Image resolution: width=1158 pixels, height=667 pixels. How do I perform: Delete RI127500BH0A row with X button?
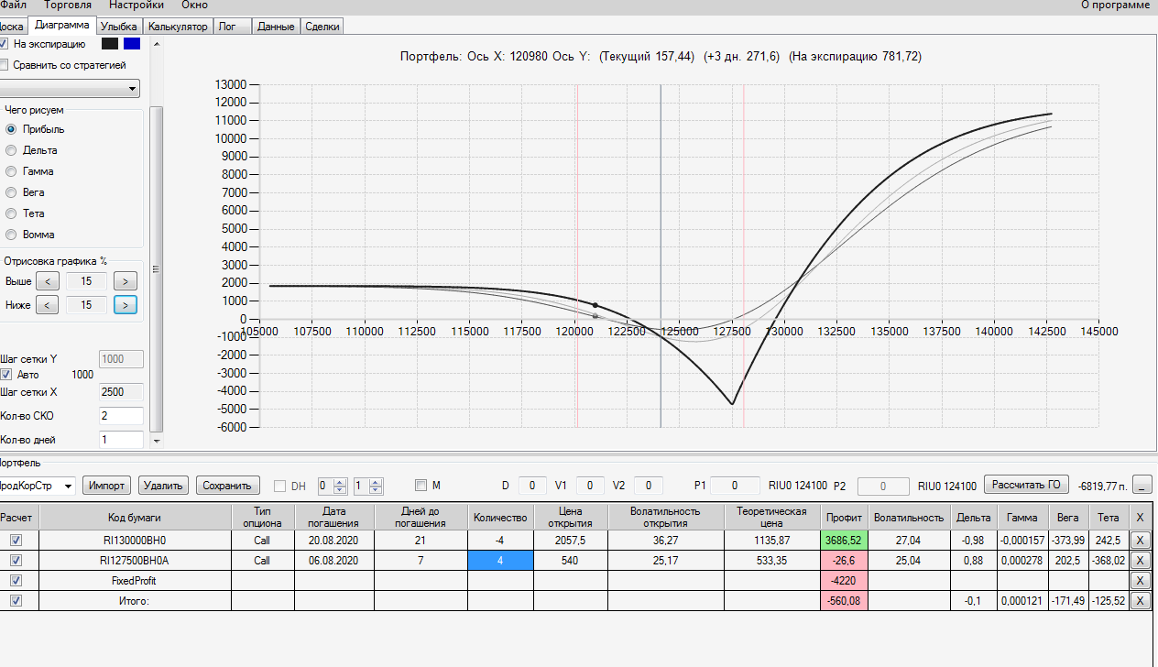(x=1140, y=561)
